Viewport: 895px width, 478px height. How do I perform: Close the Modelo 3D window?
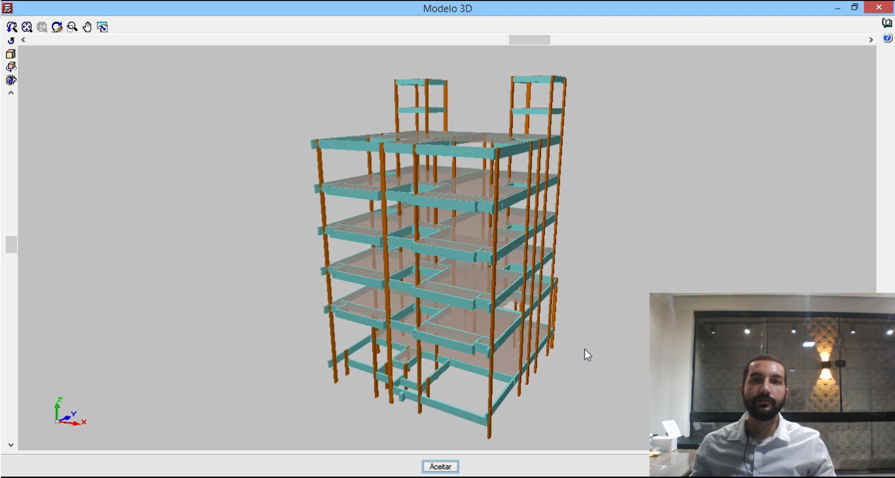pyautogui.click(x=879, y=7)
